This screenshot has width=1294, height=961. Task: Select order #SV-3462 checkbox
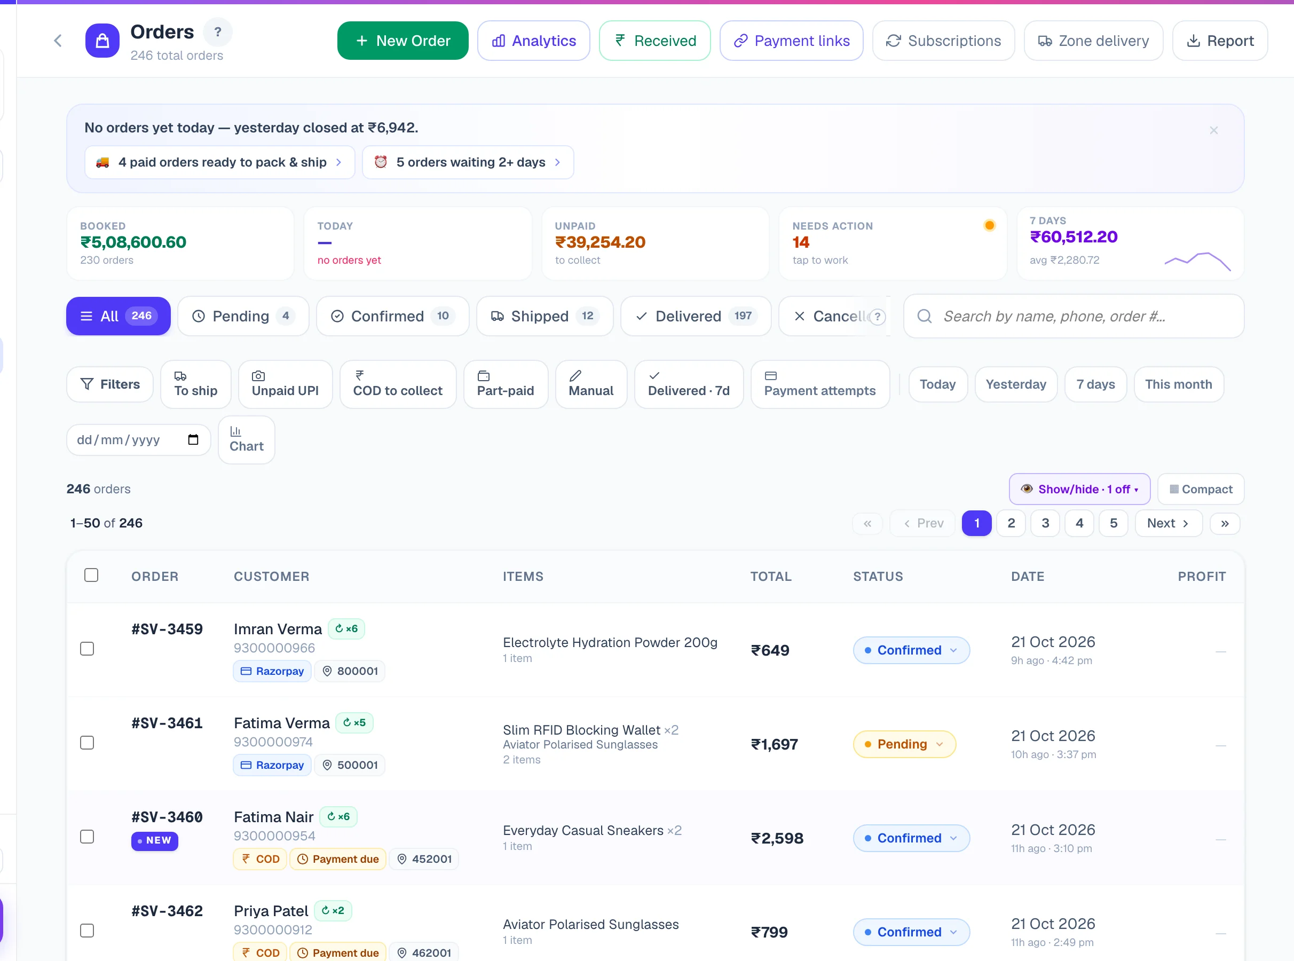pos(87,931)
